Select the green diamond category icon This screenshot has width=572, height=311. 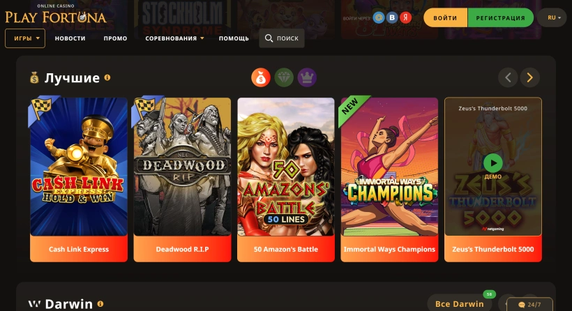click(x=284, y=77)
